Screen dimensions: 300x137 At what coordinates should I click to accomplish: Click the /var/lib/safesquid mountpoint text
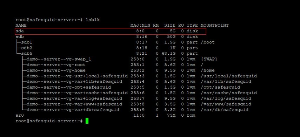(x=226, y=82)
